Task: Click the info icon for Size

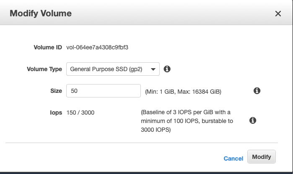Action: click(257, 91)
